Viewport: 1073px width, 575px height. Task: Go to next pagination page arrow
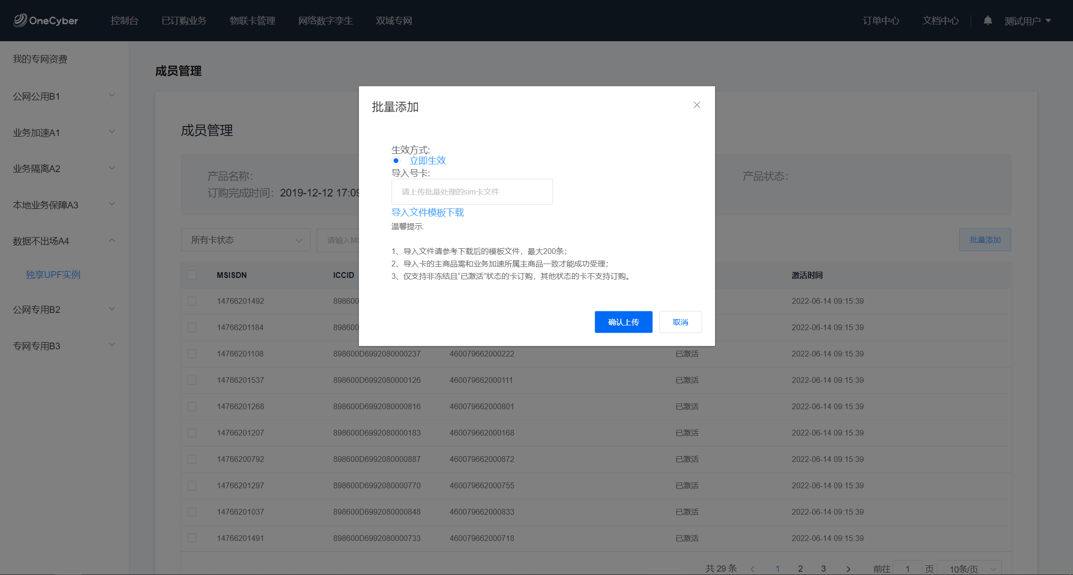click(848, 569)
